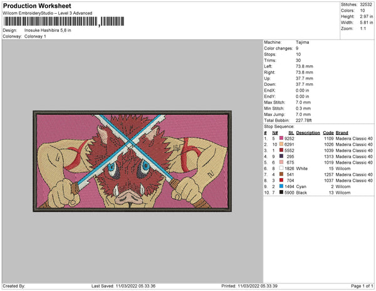Click the 'Color changes:' label
The image size is (376, 291).
point(278,48)
